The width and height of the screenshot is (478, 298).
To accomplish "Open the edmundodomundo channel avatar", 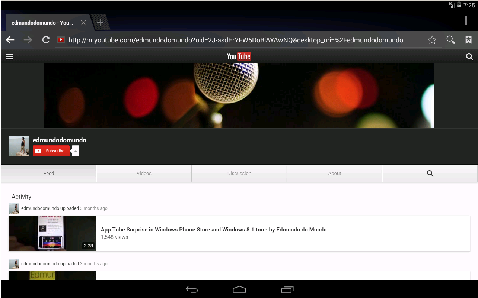I will [19, 146].
